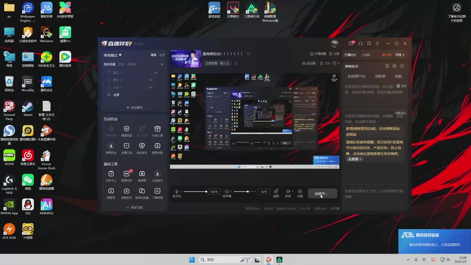Switch to 钻粉 tab
Image resolution: width=471 pixels, height=265 pixels.
pos(399,77)
